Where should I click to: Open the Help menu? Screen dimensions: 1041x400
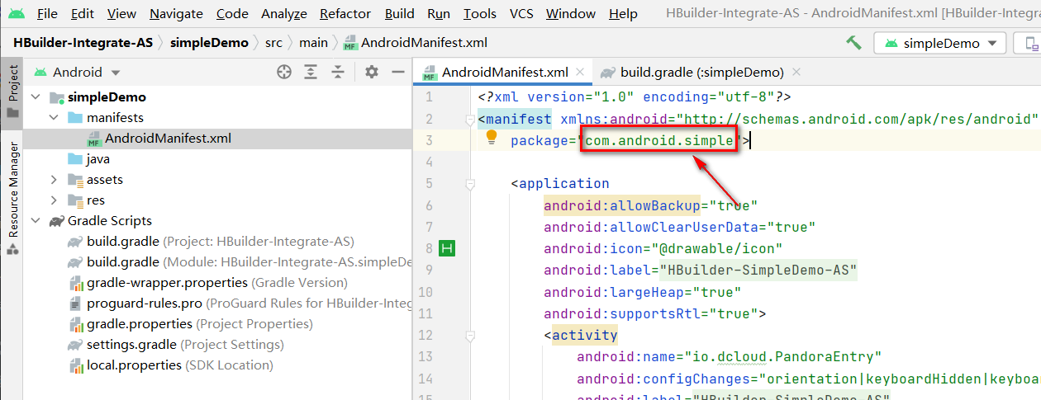623,14
